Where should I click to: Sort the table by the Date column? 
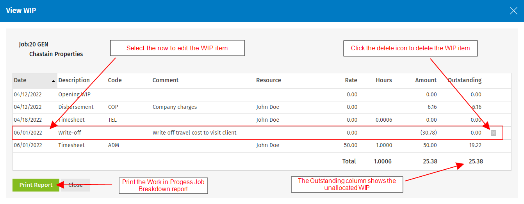click(20, 80)
